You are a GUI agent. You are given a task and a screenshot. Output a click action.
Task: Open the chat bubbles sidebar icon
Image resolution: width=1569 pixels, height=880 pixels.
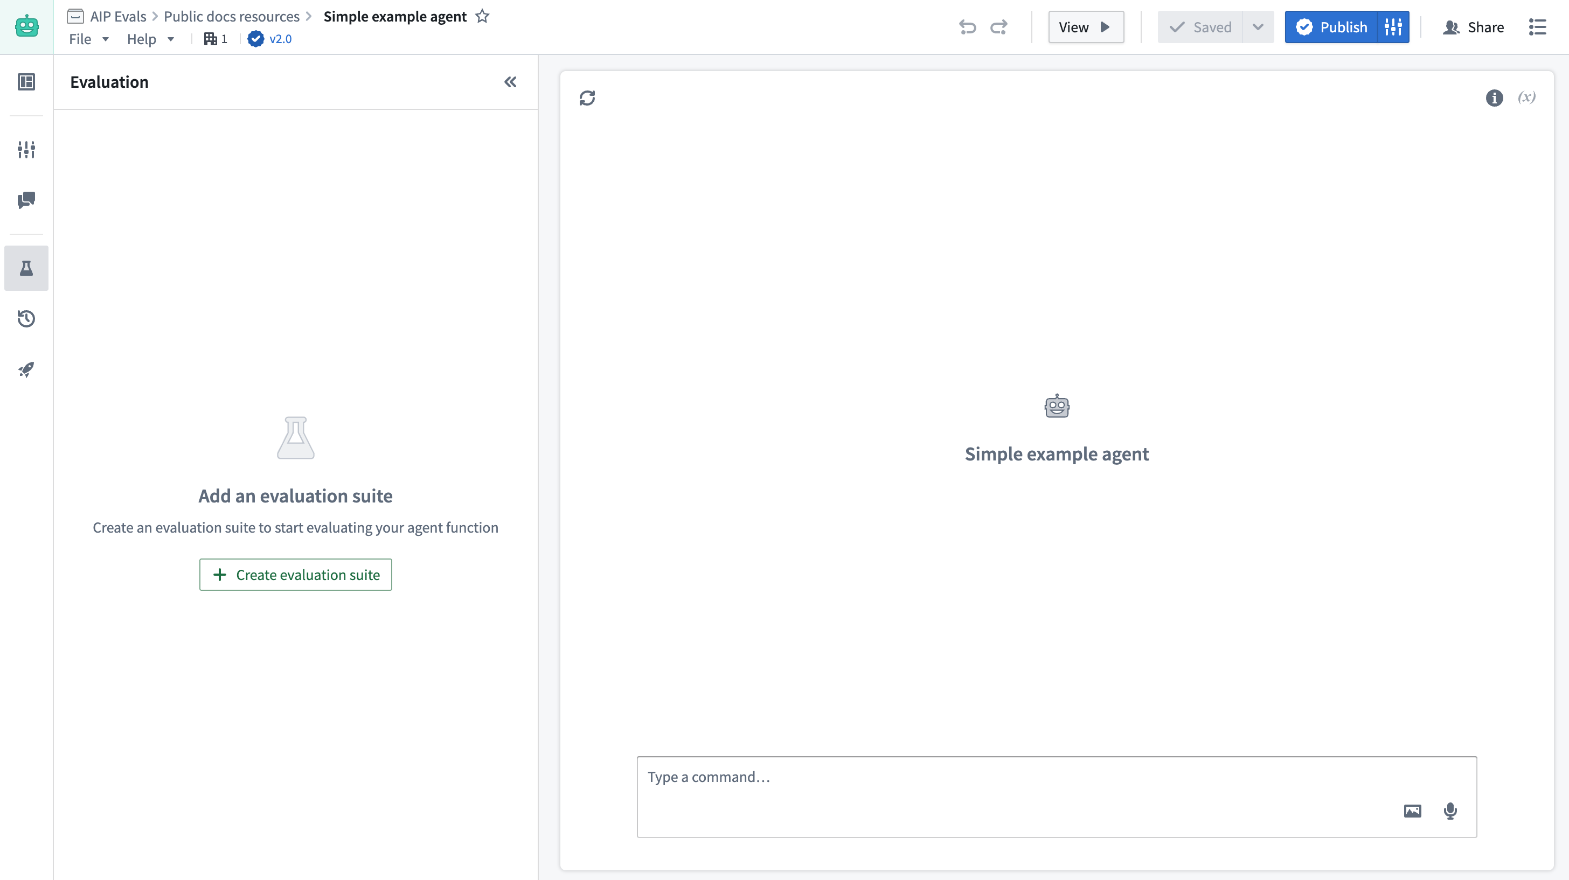[26, 200]
